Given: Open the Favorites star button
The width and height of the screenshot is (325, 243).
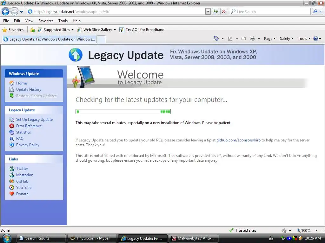Looking at the screenshot, I should pyautogui.click(x=13, y=30).
